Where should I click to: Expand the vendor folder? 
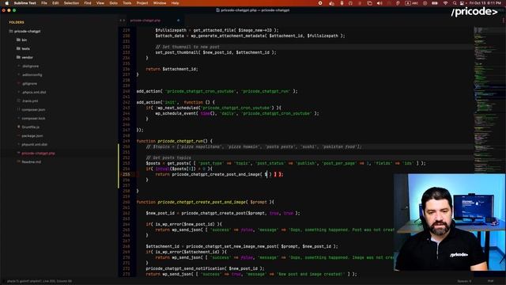(x=27, y=57)
